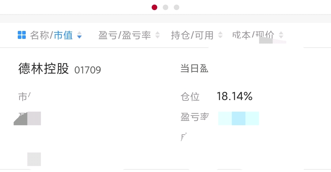This screenshot has height=172, width=331.
Task: Sort holdings by 市值 header text
Action: tap(63, 35)
